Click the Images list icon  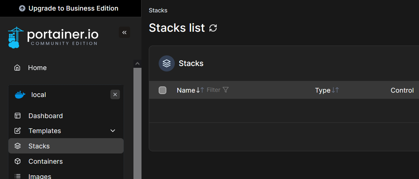[x=18, y=176]
